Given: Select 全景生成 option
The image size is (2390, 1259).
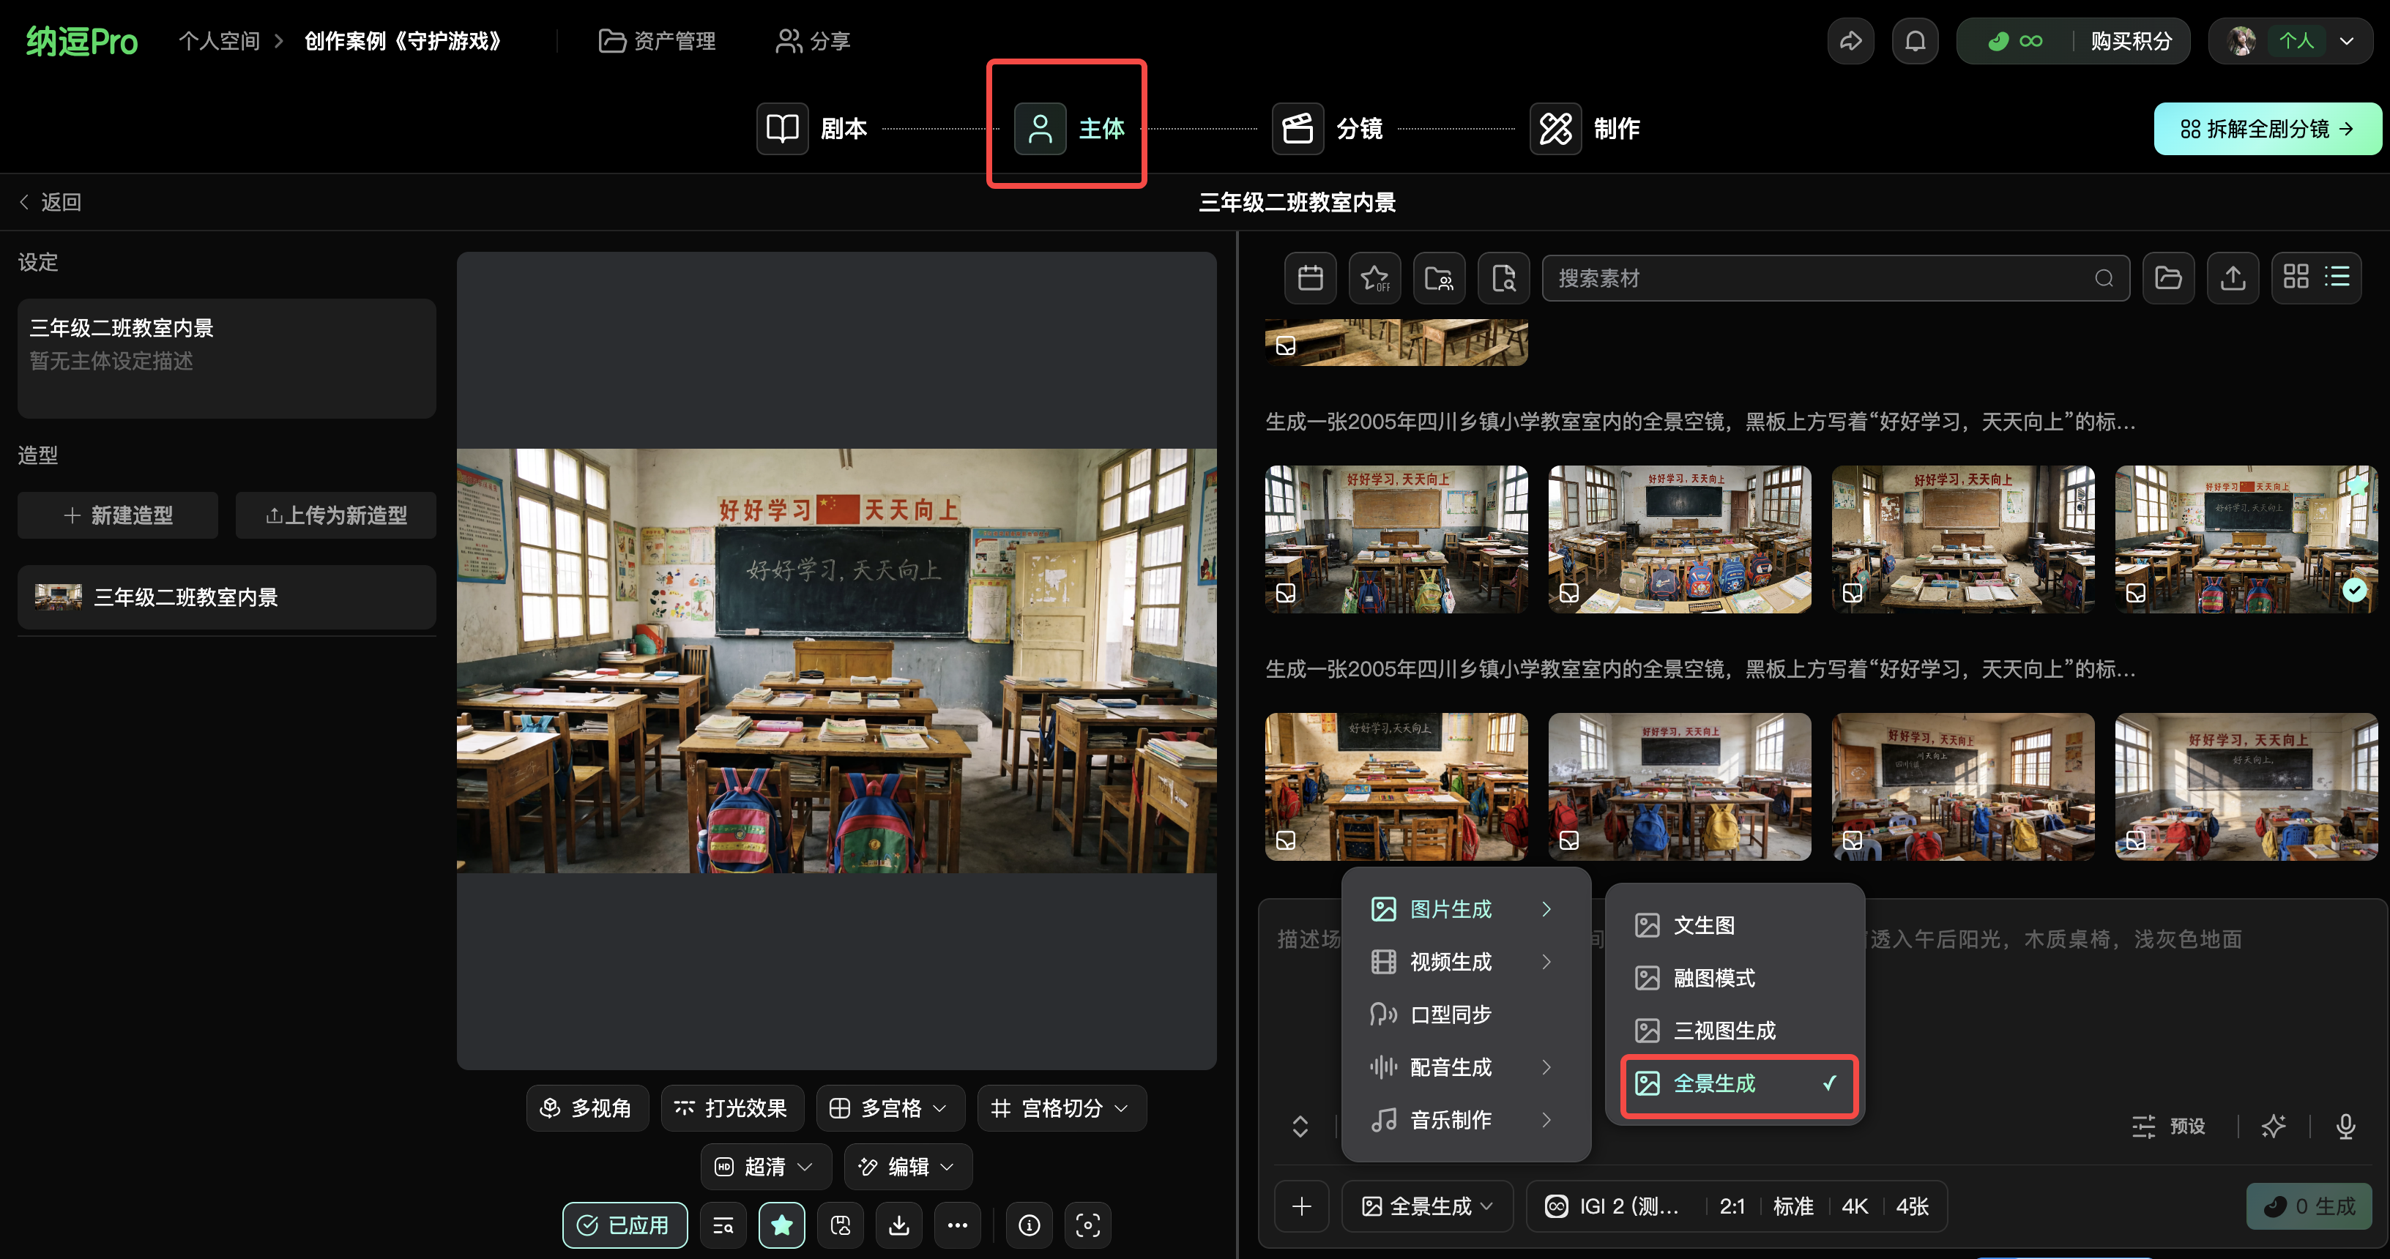Looking at the screenshot, I should [1738, 1083].
